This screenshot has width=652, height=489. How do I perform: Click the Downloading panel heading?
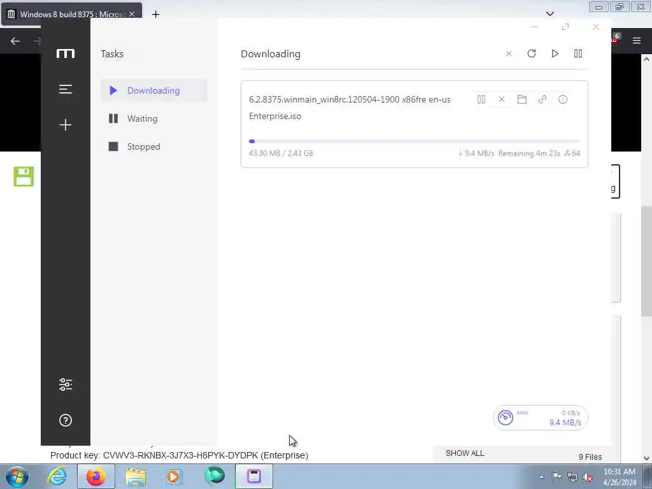click(x=270, y=53)
